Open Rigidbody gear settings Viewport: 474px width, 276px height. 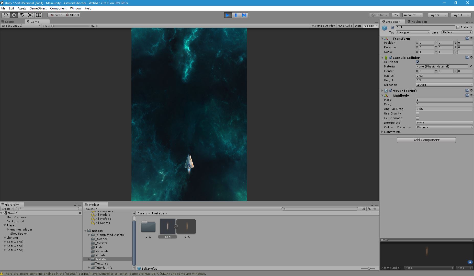coord(472,95)
